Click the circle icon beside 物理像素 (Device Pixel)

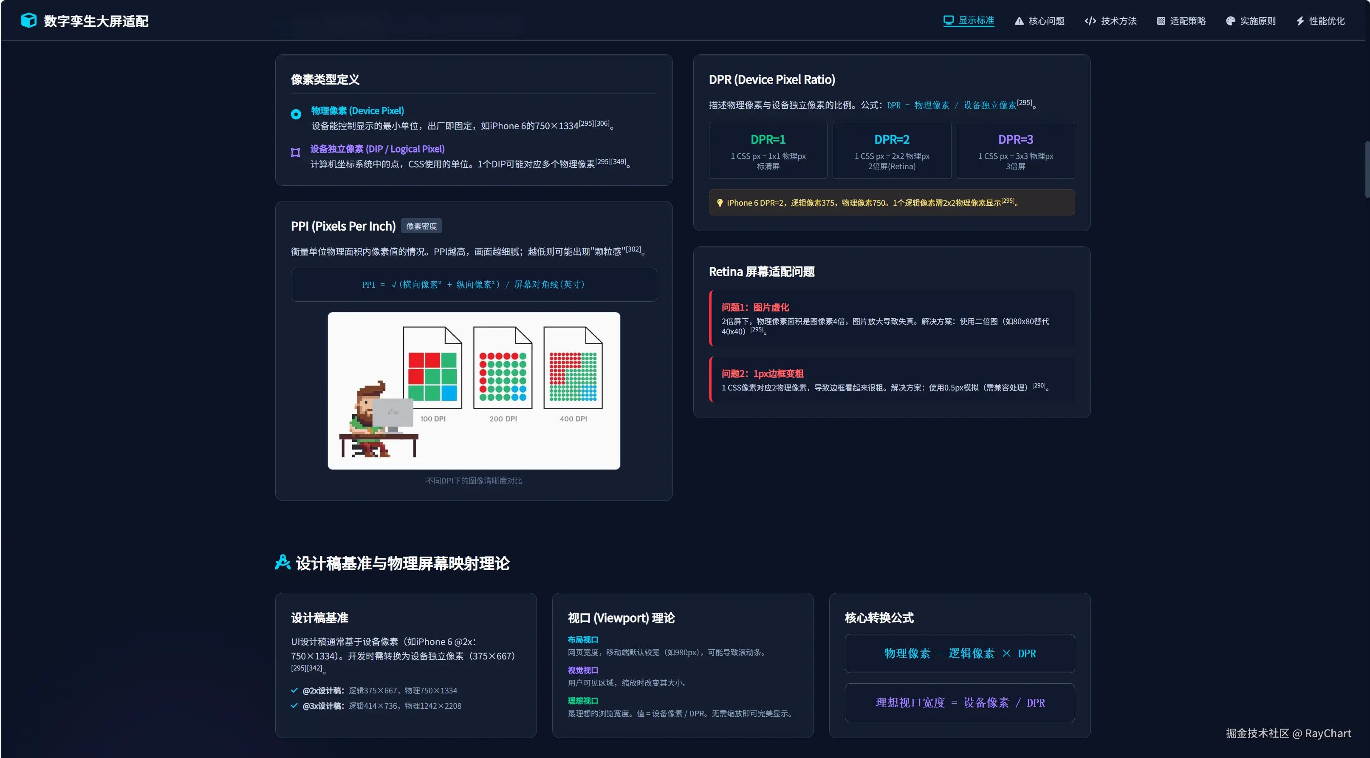[x=296, y=114]
